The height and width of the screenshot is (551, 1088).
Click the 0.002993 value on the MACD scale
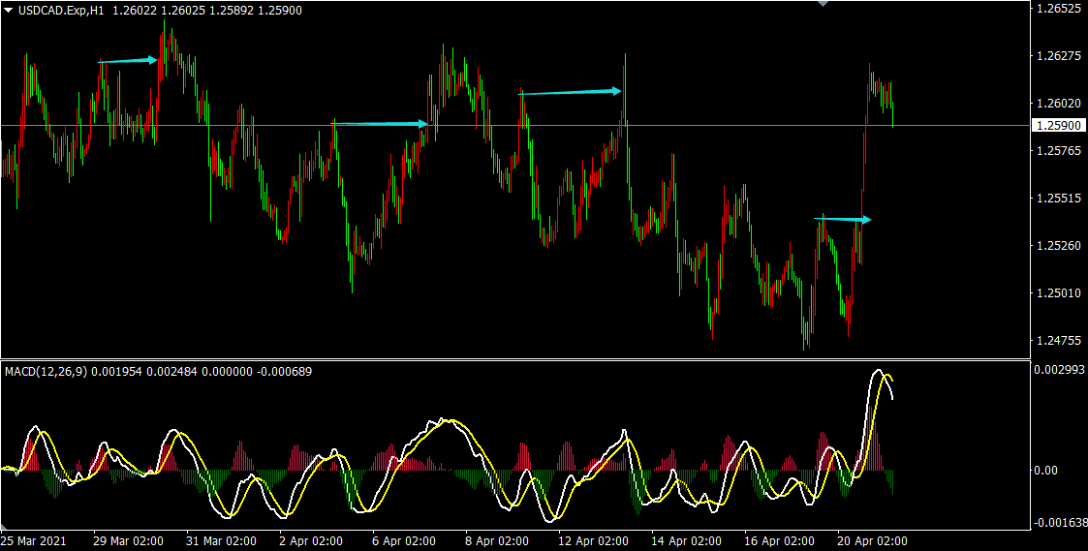(1059, 370)
